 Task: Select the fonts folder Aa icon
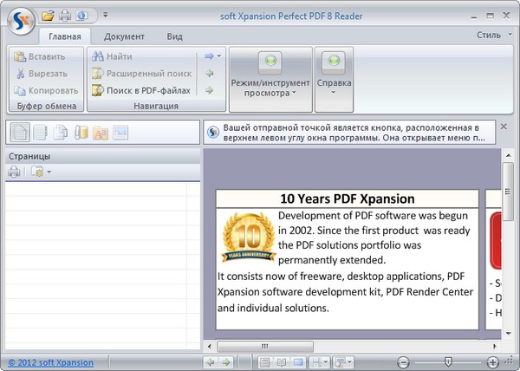[101, 133]
